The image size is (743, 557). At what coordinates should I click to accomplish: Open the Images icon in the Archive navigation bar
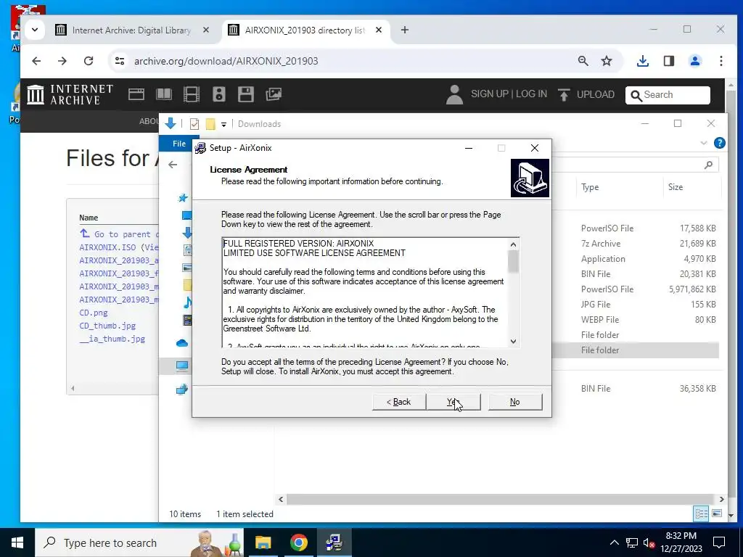[x=274, y=94]
